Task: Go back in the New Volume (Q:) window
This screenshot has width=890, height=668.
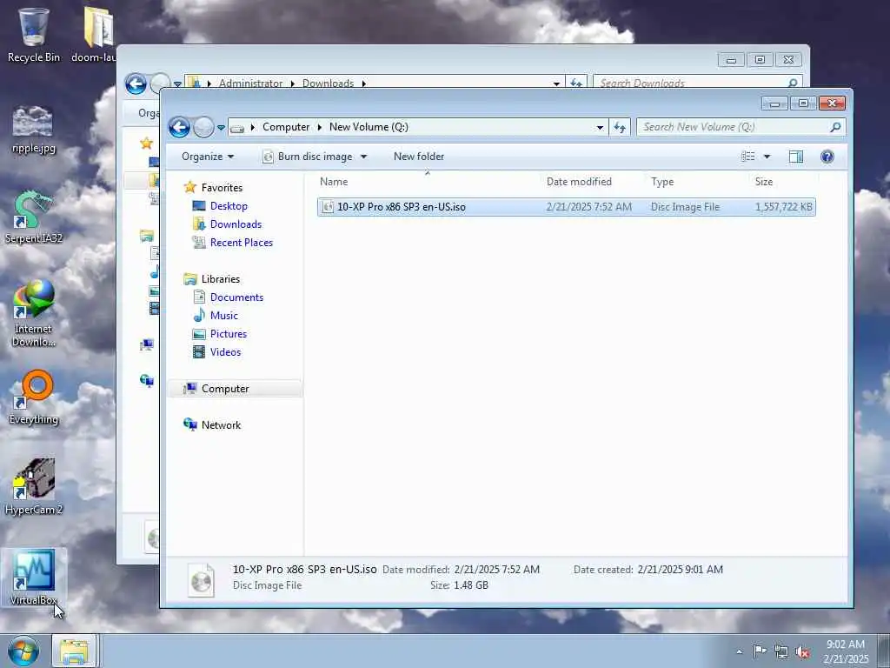Action: pyautogui.click(x=179, y=127)
